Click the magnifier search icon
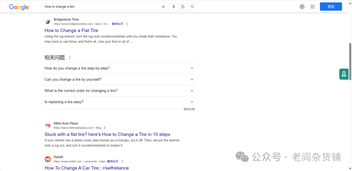The height and width of the screenshot is (171, 352). pos(192,7)
